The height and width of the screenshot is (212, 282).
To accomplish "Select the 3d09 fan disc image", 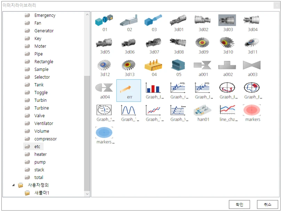I will tap(203, 43).
